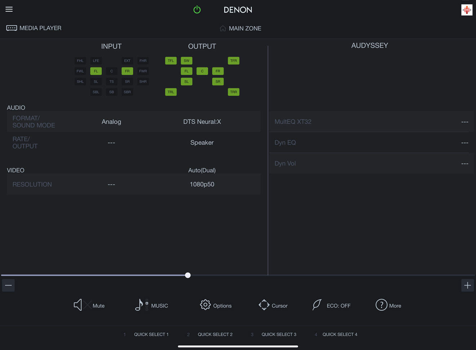Screen dimensions: 476x350
Task: Click the input FWL channel indicator
Action: point(80,71)
